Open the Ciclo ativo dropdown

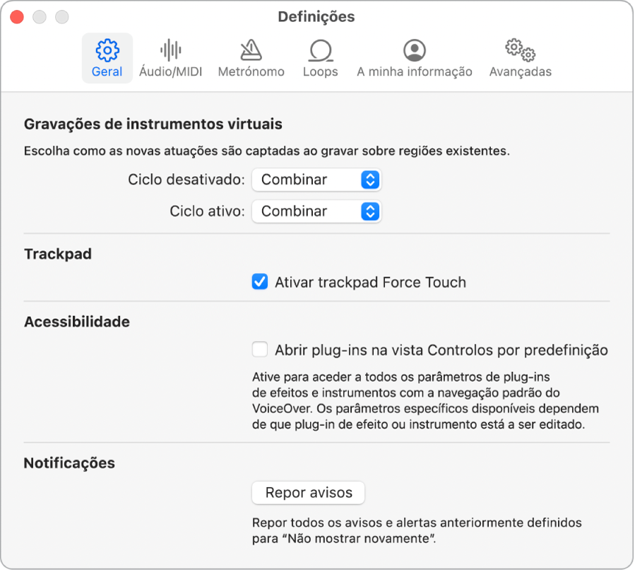(316, 211)
